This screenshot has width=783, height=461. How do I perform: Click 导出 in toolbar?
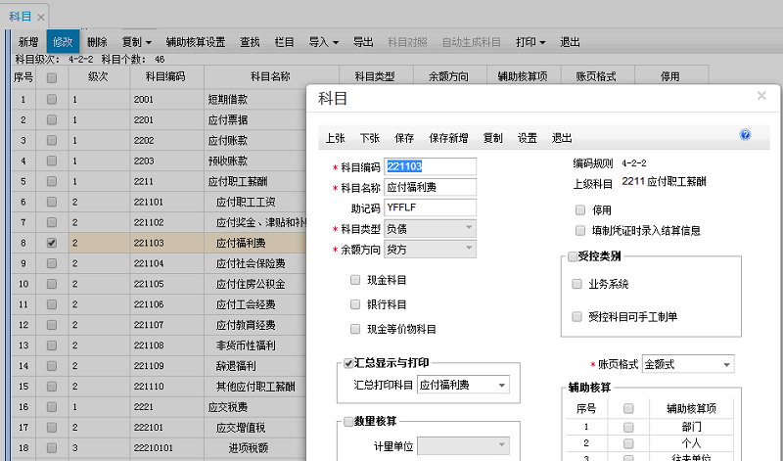pyautogui.click(x=363, y=42)
